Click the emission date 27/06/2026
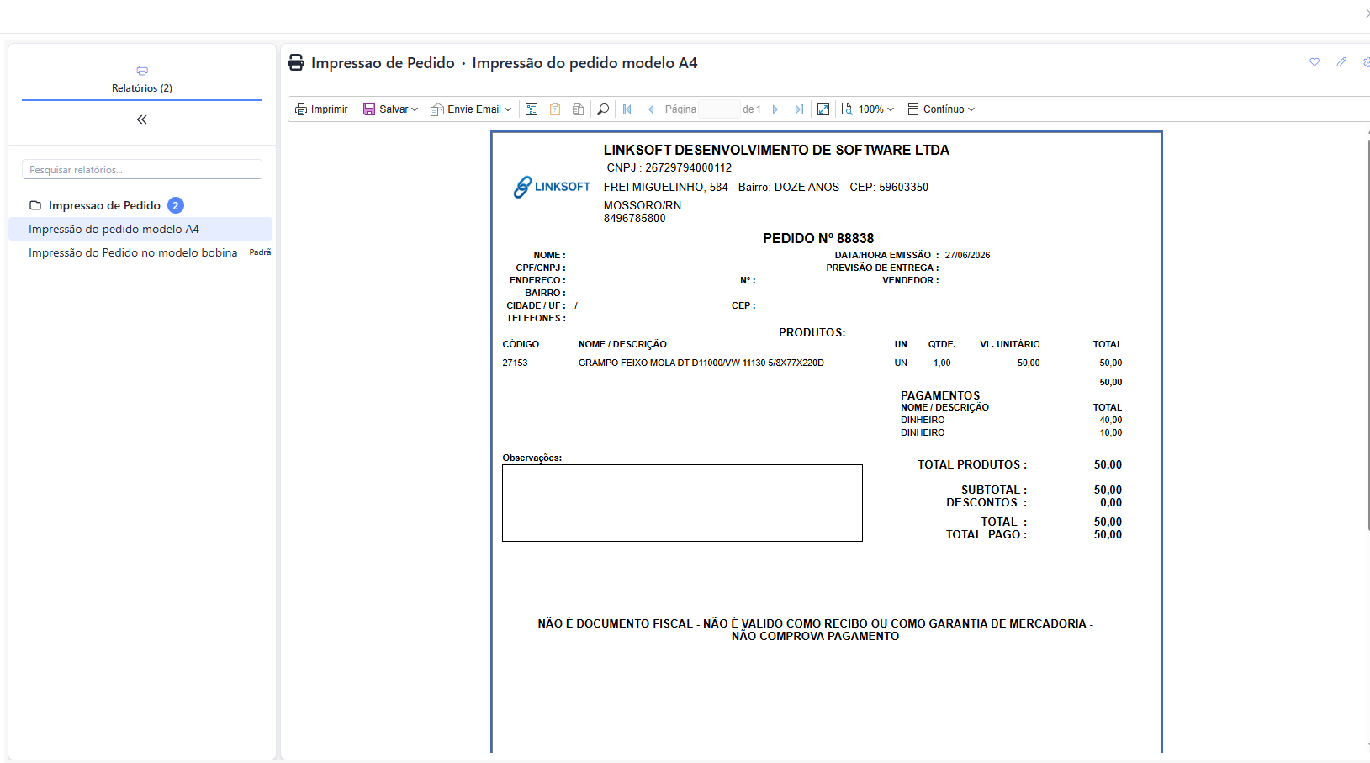The width and height of the screenshot is (1370, 763). coord(967,255)
